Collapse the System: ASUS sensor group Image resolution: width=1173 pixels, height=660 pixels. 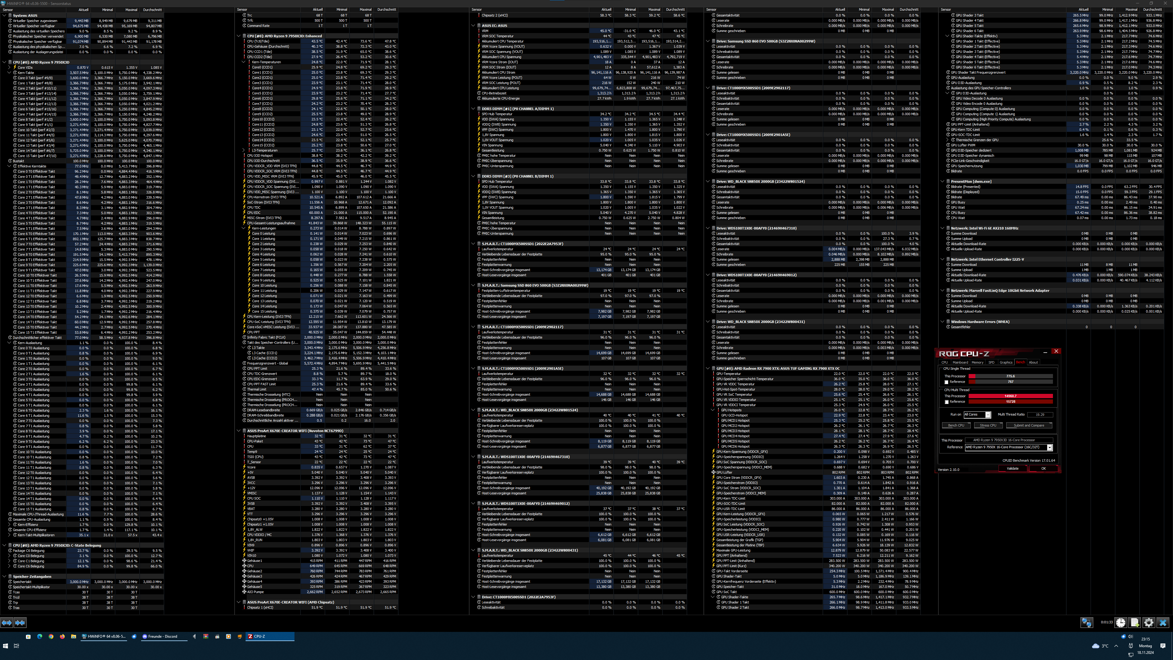tap(4, 16)
